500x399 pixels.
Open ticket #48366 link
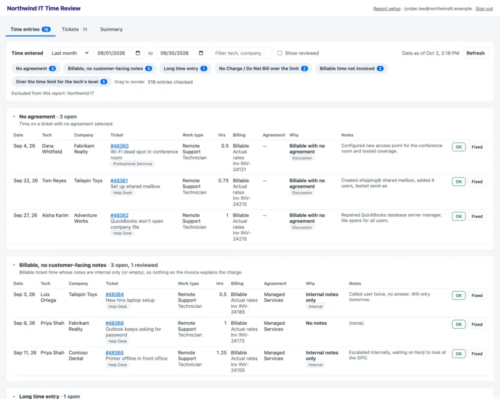coord(115,323)
